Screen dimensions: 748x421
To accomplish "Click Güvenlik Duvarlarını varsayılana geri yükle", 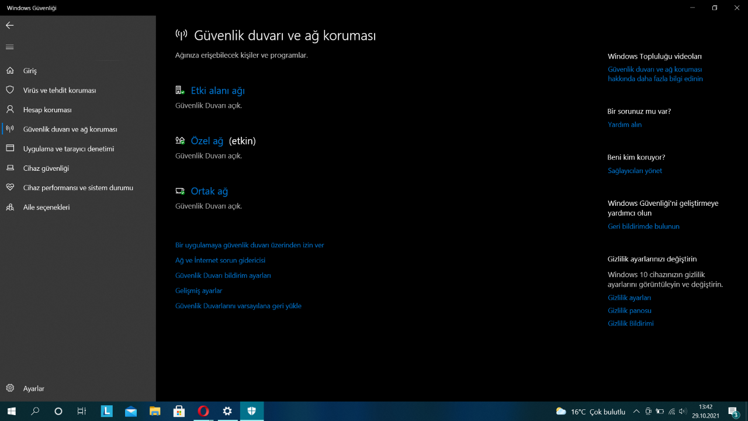I will click(238, 306).
